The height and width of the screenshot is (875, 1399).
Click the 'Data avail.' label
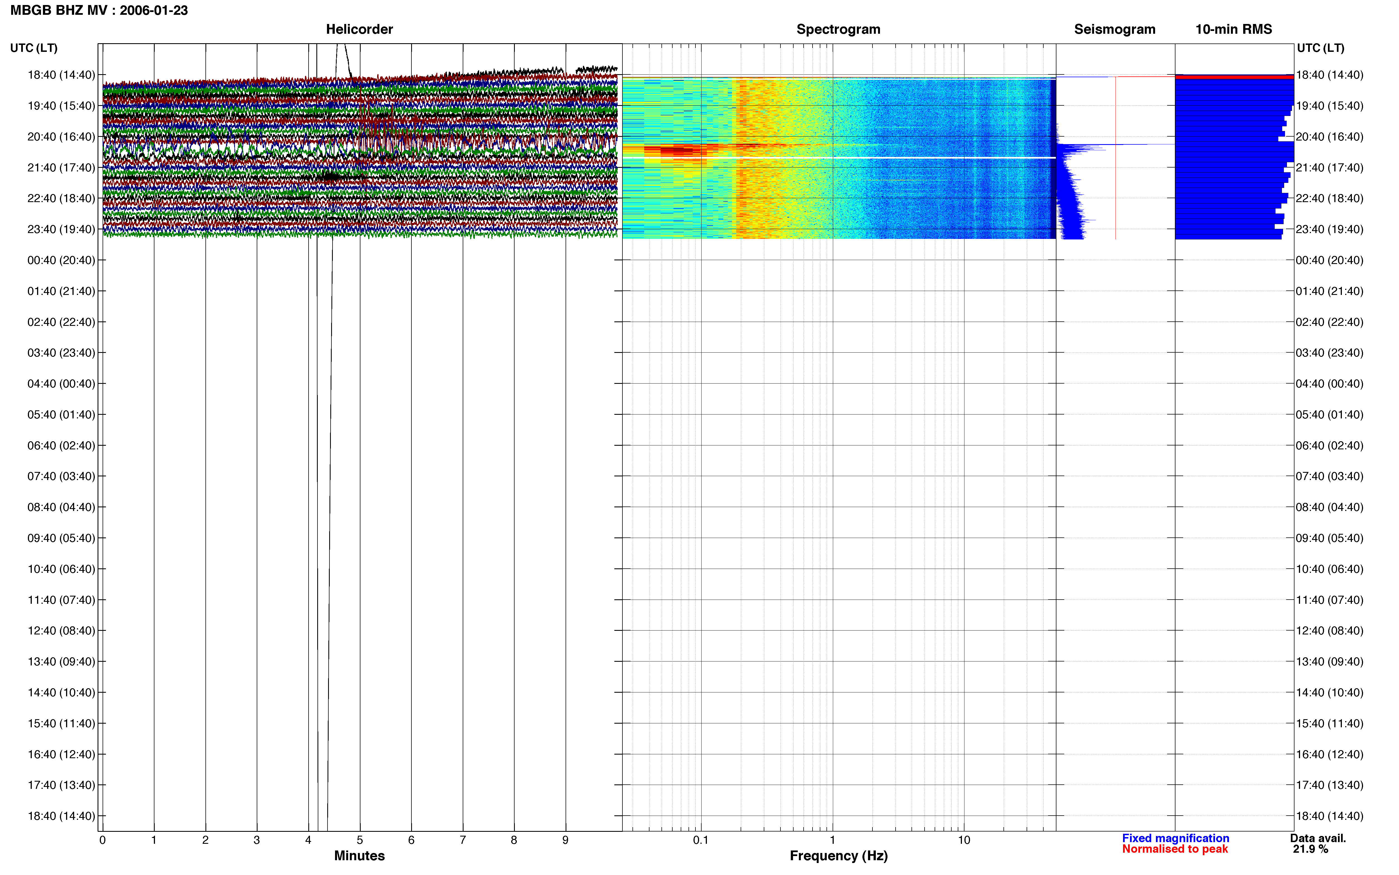1318,838
